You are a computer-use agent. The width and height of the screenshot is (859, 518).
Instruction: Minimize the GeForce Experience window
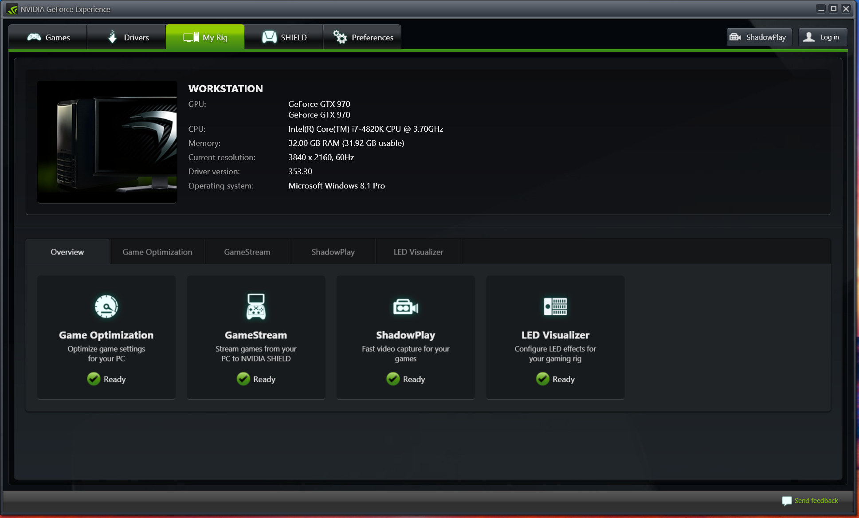click(821, 8)
